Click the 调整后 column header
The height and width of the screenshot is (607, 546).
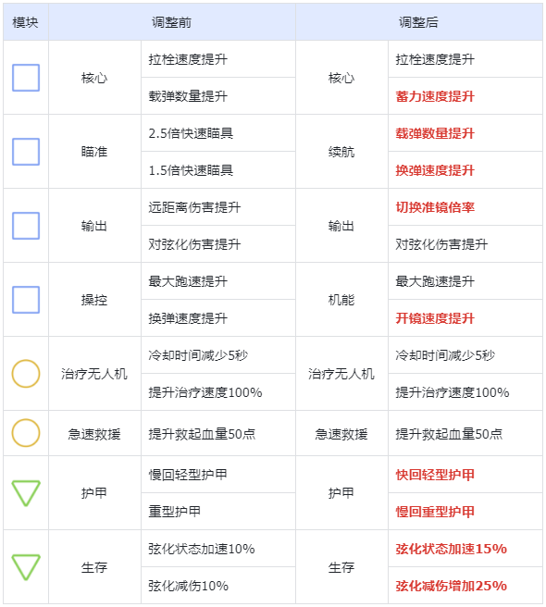(x=418, y=22)
